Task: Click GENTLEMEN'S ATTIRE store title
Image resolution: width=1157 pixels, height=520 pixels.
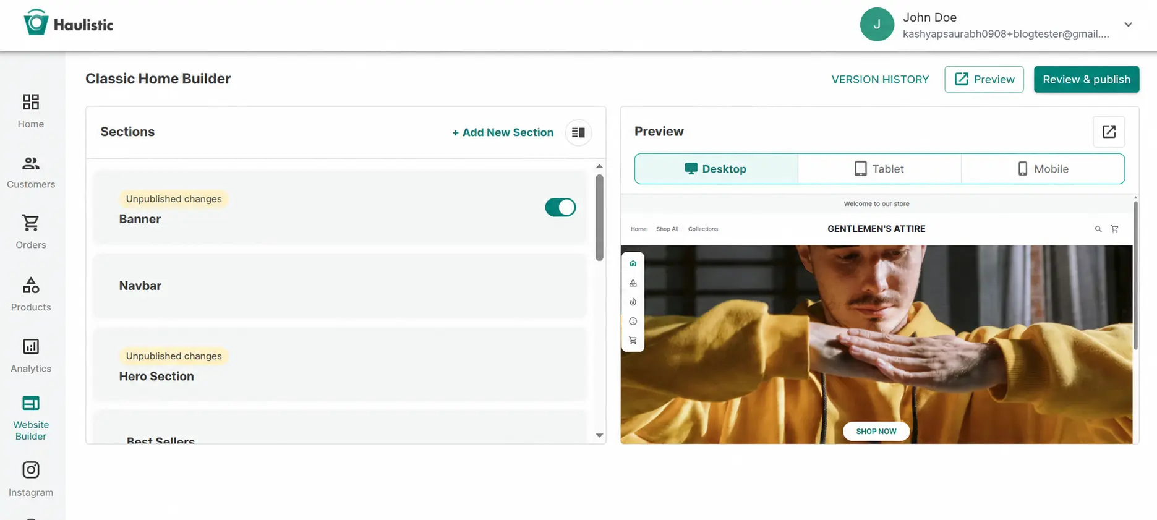Action: 876,229
